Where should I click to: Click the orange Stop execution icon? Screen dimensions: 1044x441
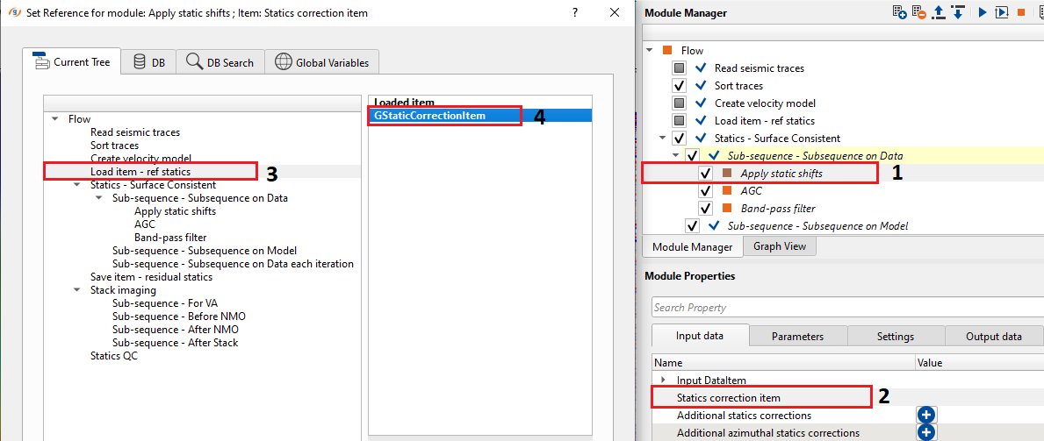(x=1021, y=12)
